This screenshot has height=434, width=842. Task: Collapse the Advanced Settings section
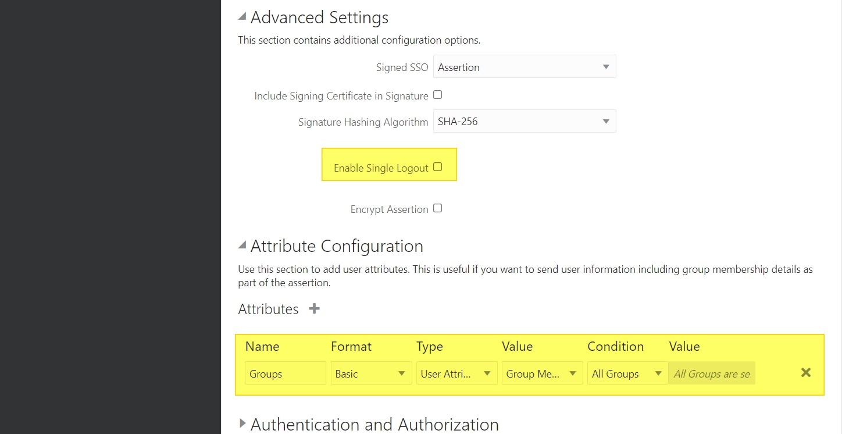[242, 17]
